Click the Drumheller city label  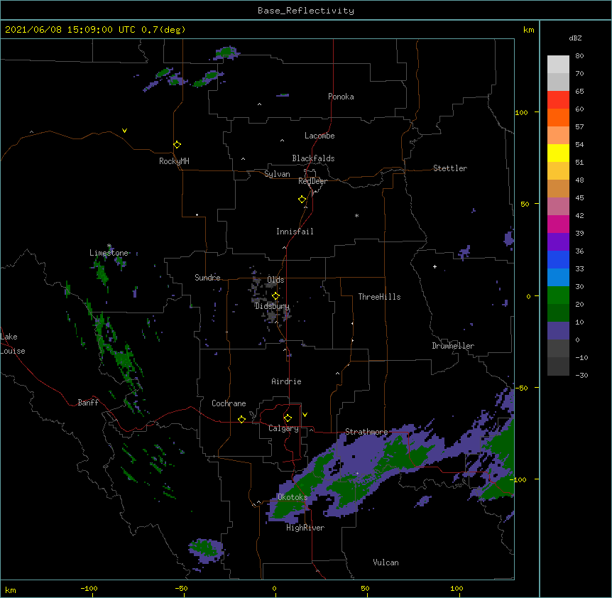(x=453, y=346)
